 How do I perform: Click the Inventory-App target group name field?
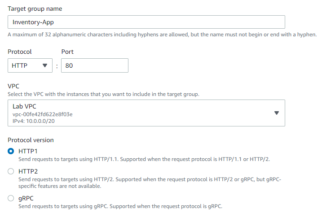point(146,22)
